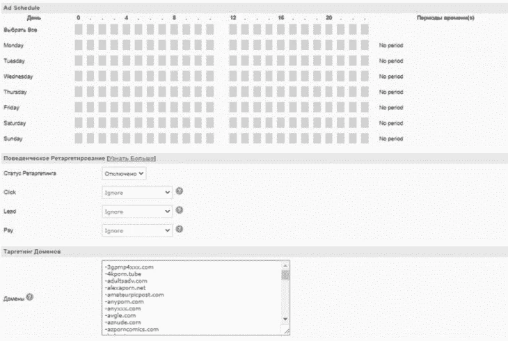Click Sunday's No period text
508x341 pixels.
[391, 138]
